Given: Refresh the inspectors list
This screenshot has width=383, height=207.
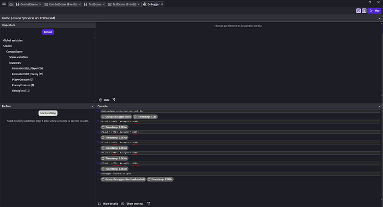Looking at the screenshot, I should click(48, 32).
